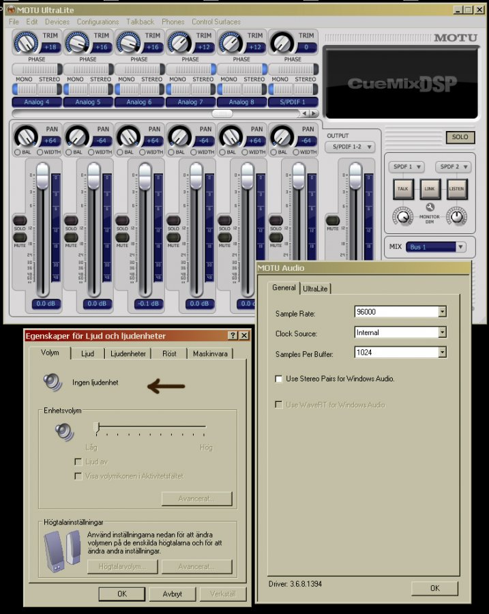Click the S/PDIF 1 channel name label
The image size is (489, 614).
pos(293,102)
